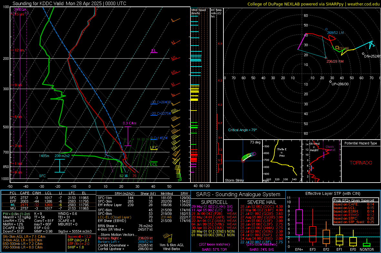Click the PW = 0.8in value

16,214
